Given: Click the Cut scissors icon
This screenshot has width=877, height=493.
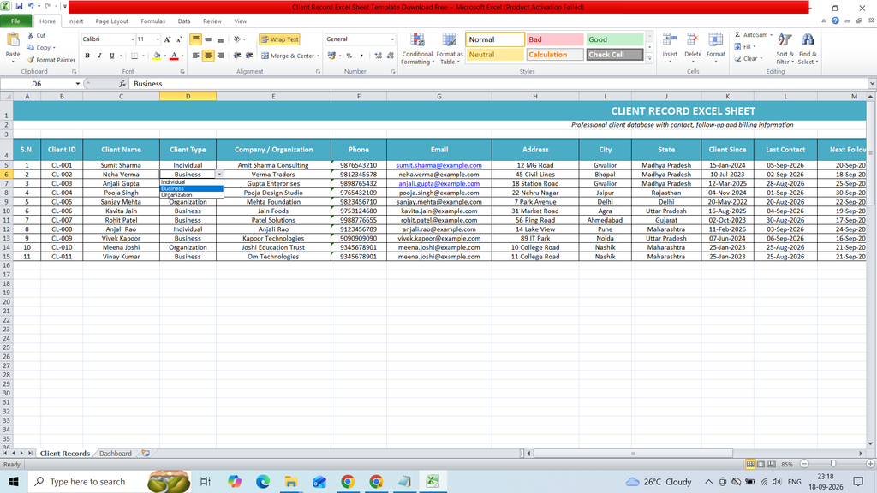Looking at the screenshot, I should [x=31, y=35].
